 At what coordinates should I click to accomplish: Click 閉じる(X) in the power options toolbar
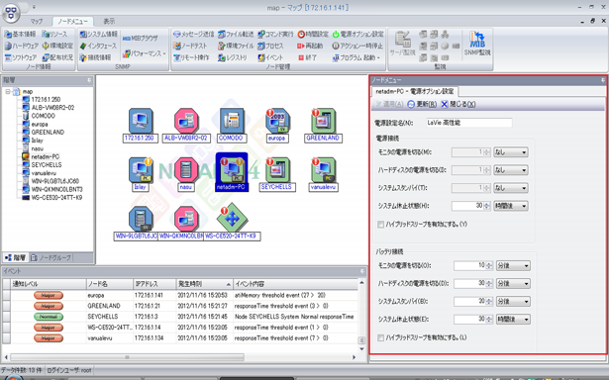(458, 104)
